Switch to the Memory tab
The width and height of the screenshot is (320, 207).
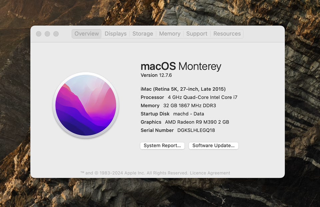(170, 34)
